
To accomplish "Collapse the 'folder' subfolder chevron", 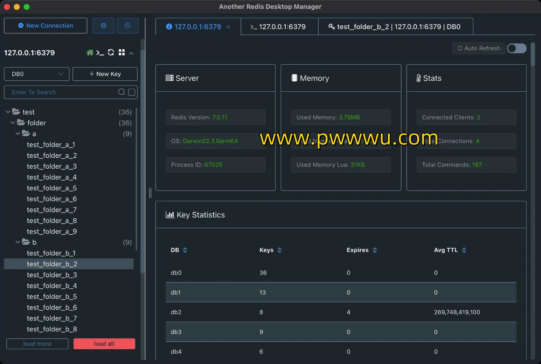I will point(13,123).
